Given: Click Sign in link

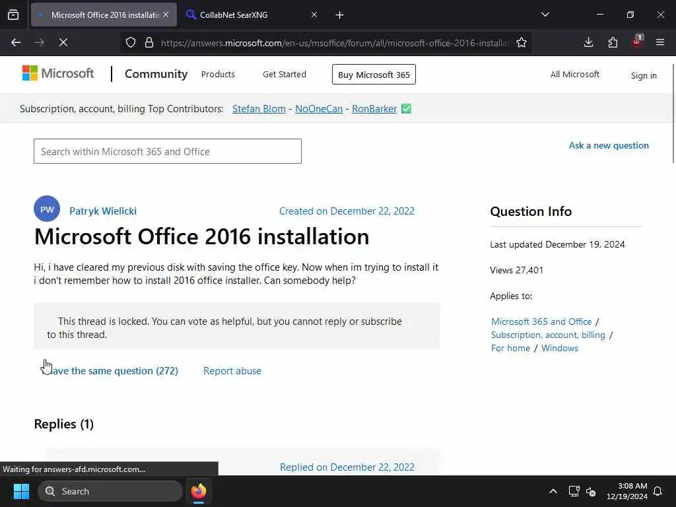Looking at the screenshot, I should tap(644, 75).
